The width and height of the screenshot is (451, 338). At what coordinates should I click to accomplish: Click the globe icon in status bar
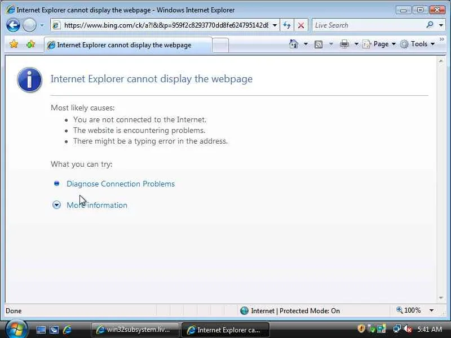[244, 311]
